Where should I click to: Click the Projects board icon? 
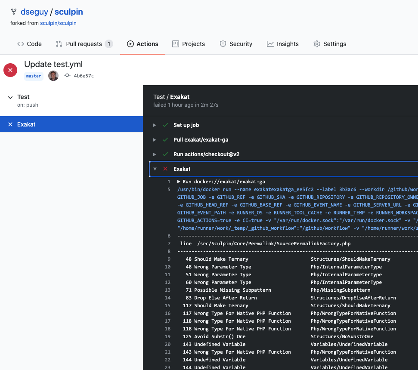176,44
